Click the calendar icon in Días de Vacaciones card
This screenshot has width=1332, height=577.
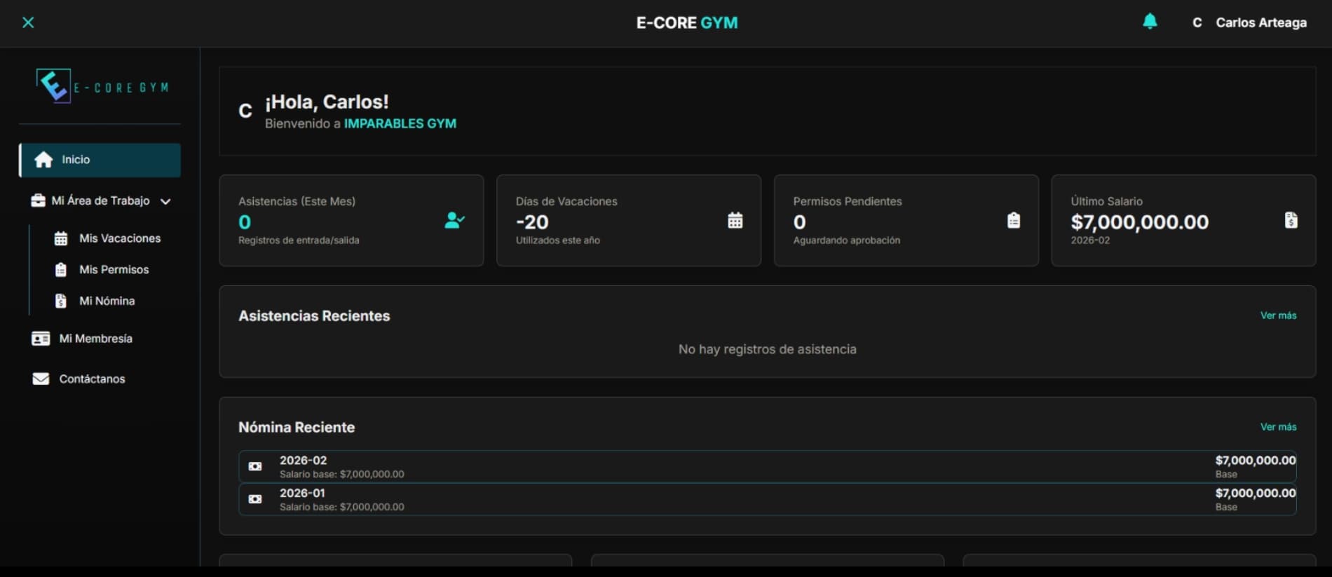tap(735, 220)
